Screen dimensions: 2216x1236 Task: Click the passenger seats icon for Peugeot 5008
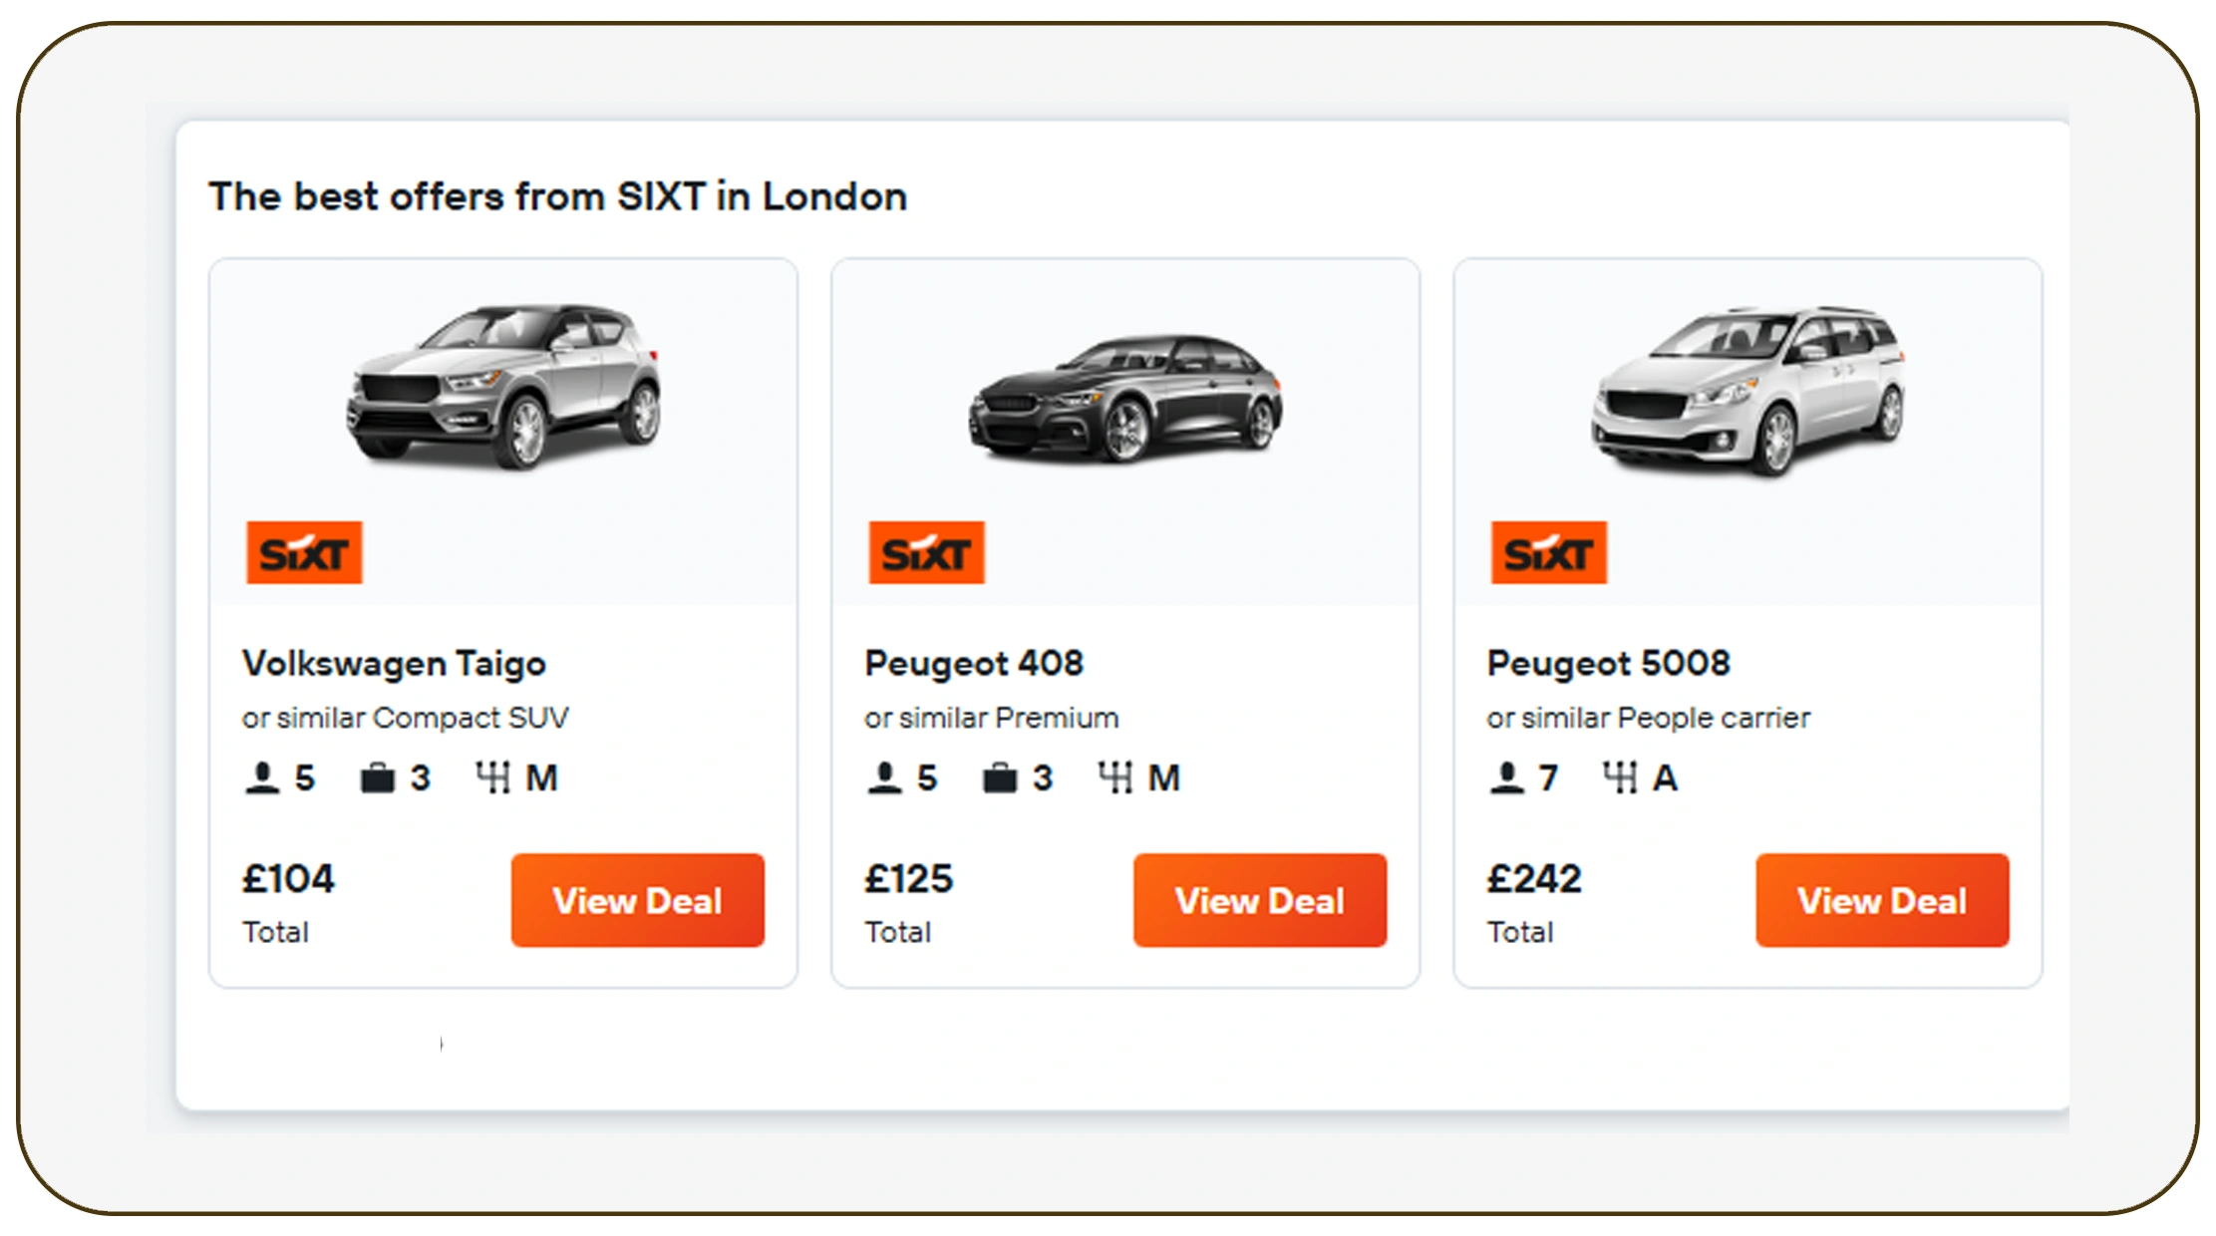coord(1506,777)
